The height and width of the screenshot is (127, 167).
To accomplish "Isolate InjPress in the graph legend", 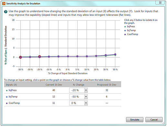I will click(x=130, y=26).
